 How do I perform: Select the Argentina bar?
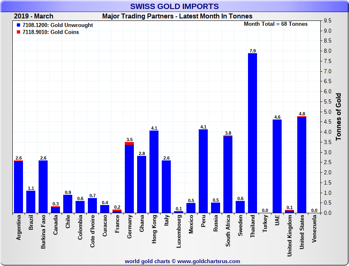[18, 187]
